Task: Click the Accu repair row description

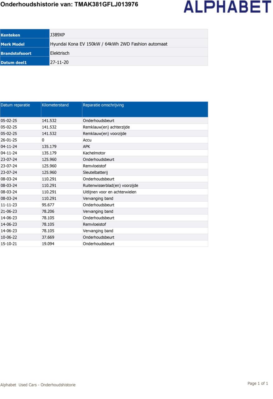Action: tap(87, 140)
